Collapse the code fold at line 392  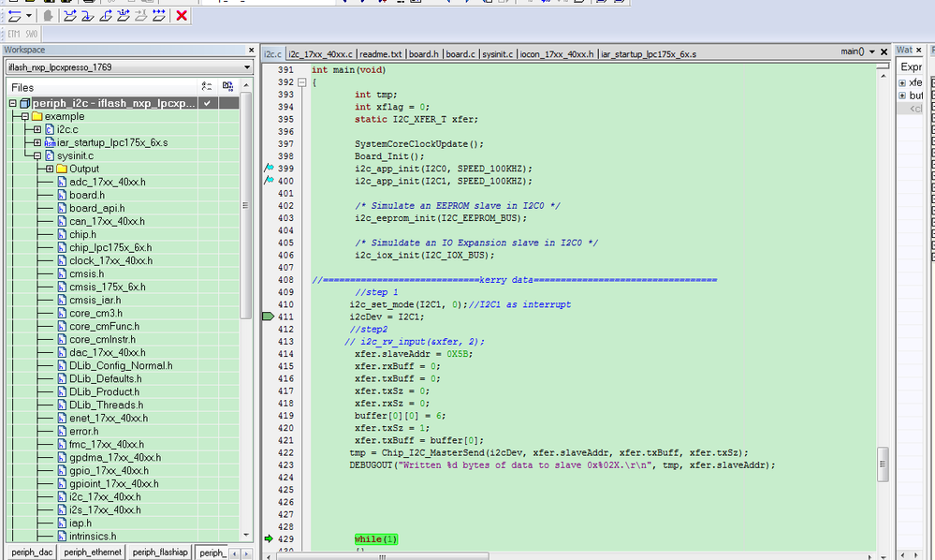(301, 82)
